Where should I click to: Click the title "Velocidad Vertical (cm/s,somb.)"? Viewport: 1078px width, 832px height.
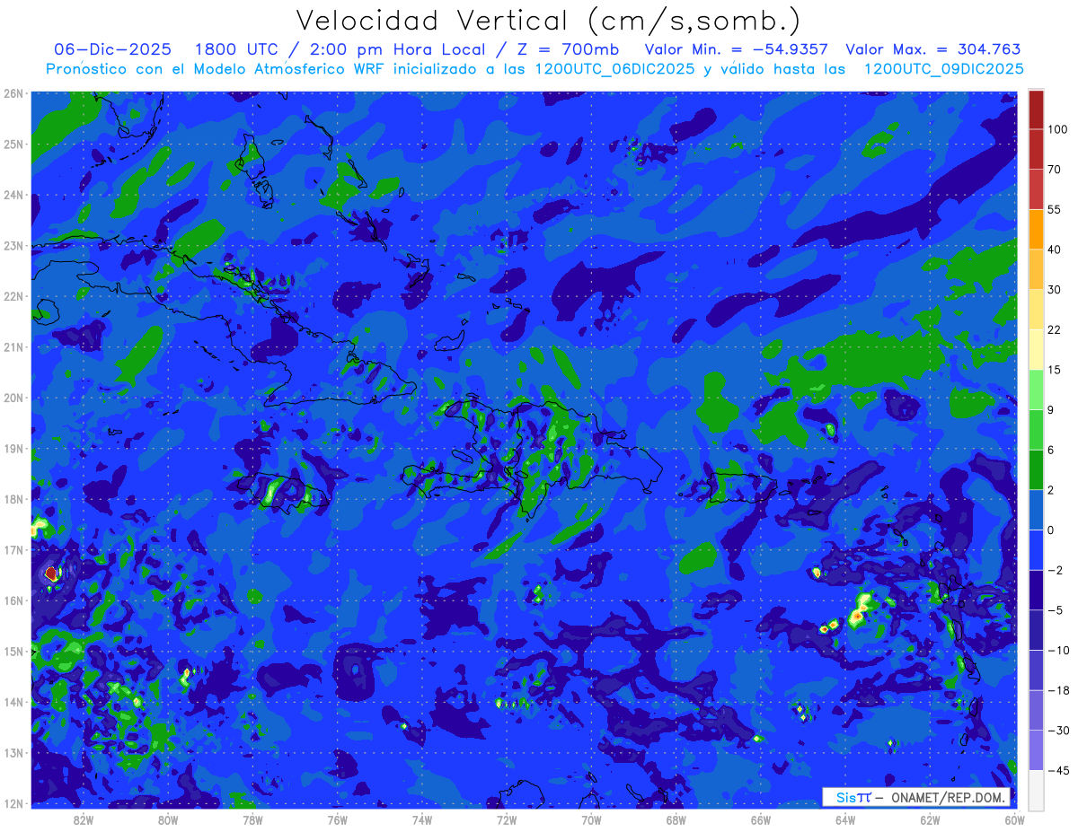point(546,21)
